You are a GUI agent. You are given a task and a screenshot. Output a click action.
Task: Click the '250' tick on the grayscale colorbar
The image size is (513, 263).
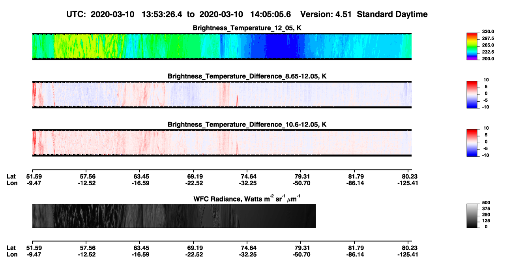point(487,215)
